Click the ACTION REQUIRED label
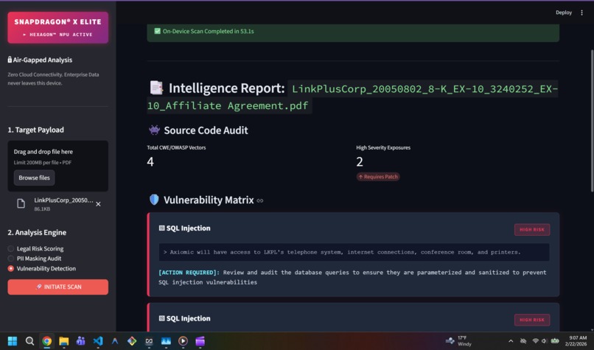594x350 pixels. [189, 273]
